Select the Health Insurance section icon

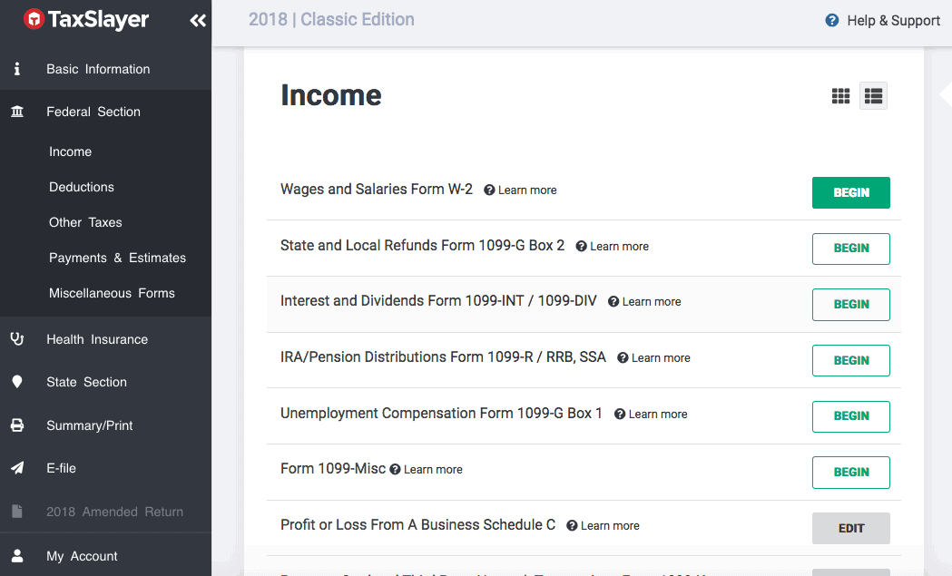pos(17,338)
